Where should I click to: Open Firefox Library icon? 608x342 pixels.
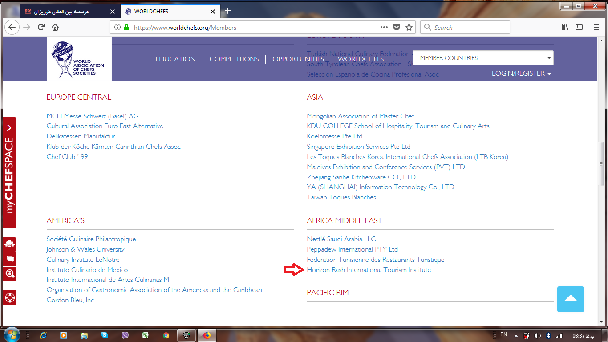565,27
